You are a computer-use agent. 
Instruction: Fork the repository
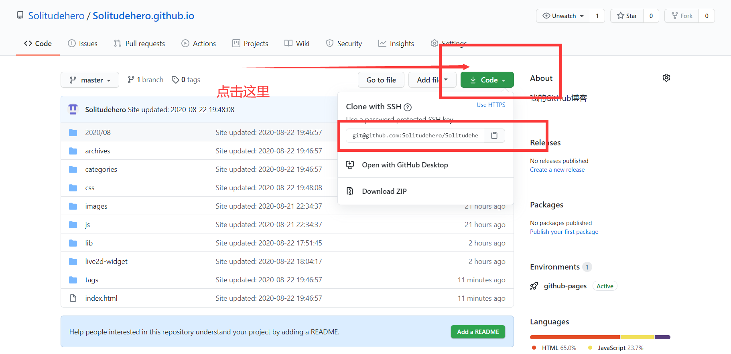(x=682, y=16)
